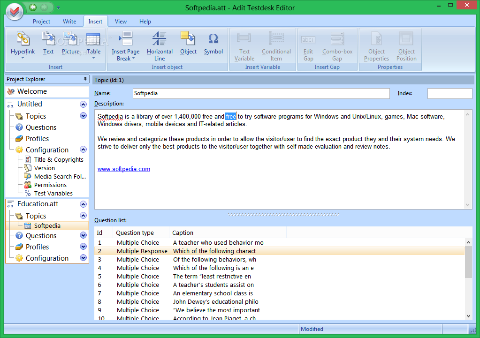Select Profiles under Untitled

point(37,139)
